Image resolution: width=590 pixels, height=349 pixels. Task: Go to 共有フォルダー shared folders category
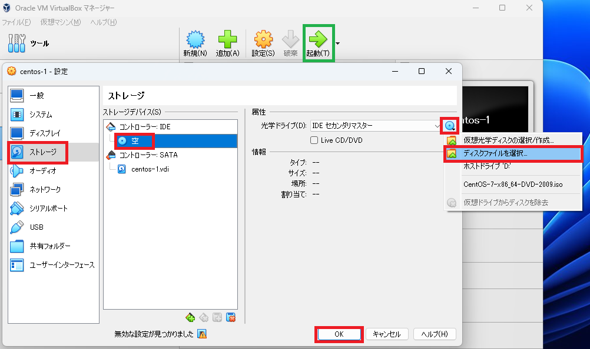(x=54, y=246)
